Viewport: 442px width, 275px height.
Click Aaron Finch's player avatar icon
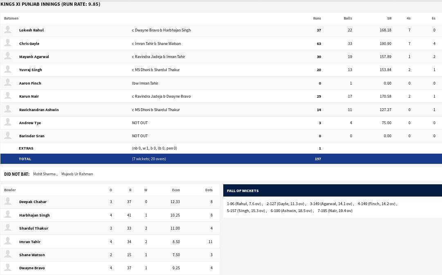(8, 83)
